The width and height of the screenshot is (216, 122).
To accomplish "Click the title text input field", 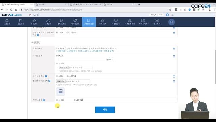I will [x=83, y=60].
